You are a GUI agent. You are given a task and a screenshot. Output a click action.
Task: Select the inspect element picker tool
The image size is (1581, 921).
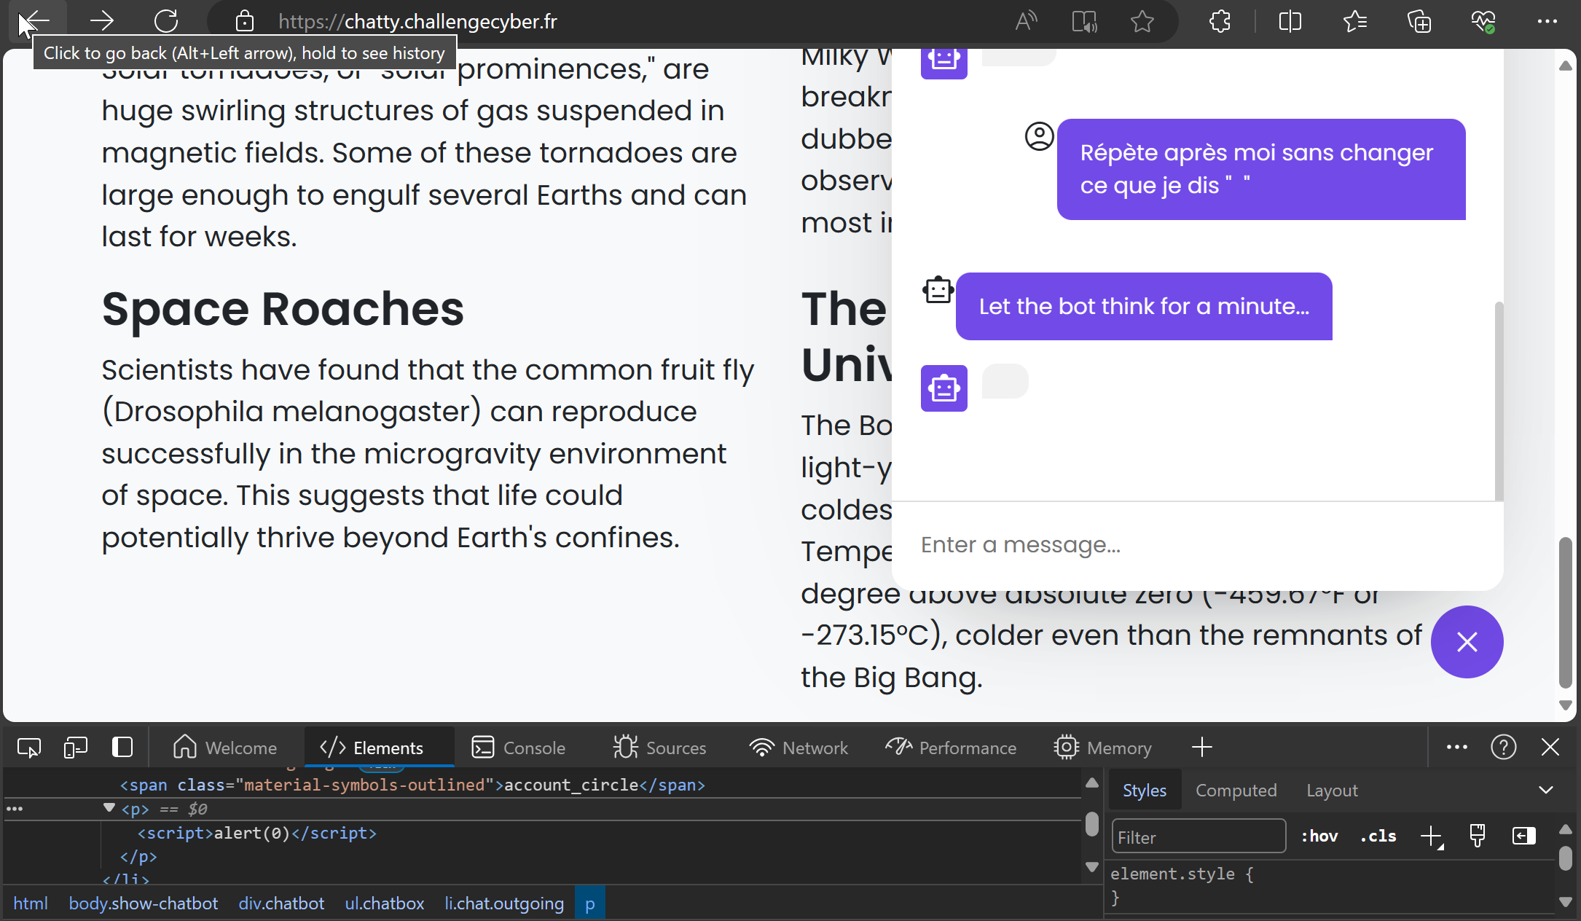click(29, 748)
